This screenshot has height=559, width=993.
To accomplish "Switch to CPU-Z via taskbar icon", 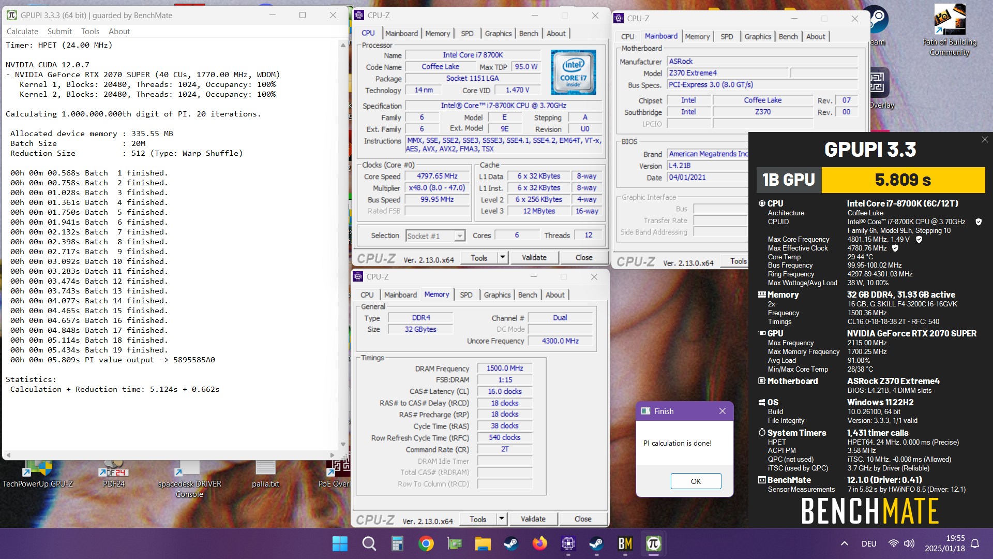I will coord(568,543).
